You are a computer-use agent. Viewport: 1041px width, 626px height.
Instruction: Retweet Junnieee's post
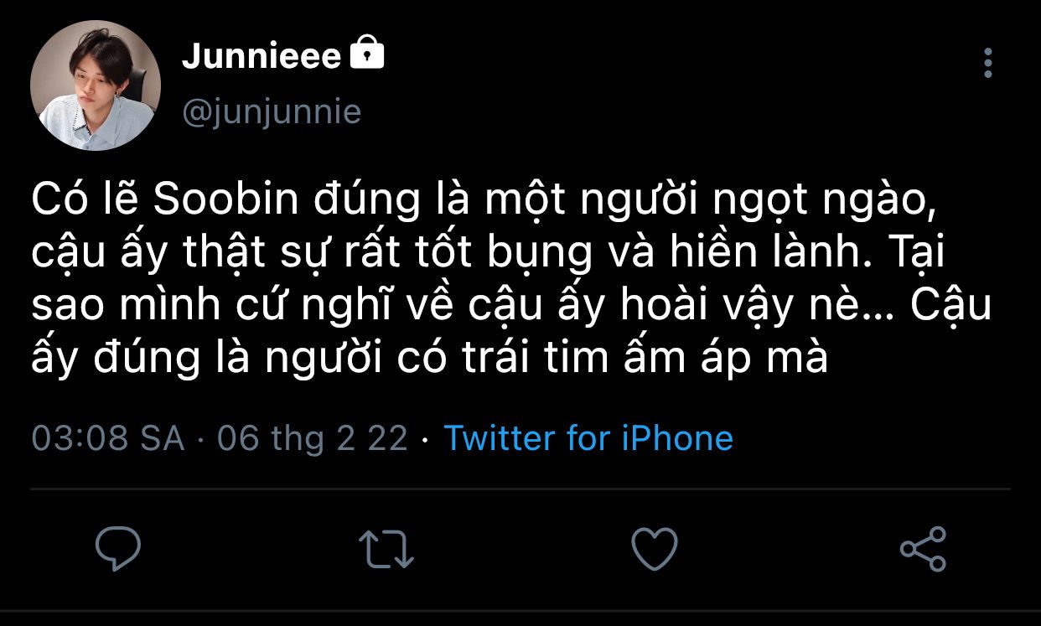386,549
